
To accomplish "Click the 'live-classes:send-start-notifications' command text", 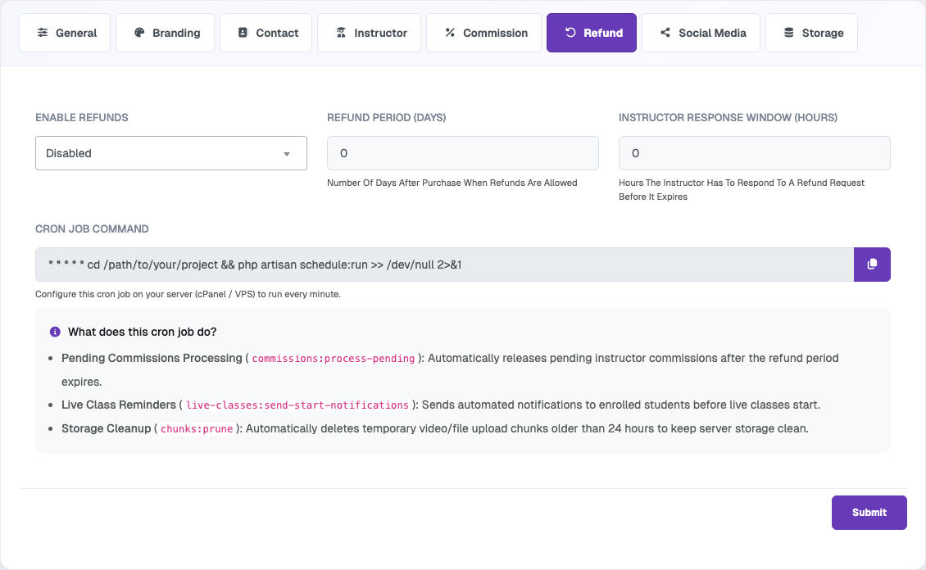I will click(297, 405).
